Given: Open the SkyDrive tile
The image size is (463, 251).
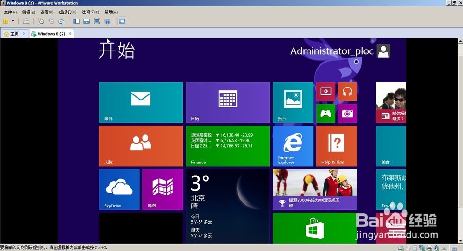Looking at the screenshot, I should tap(119, 189).
